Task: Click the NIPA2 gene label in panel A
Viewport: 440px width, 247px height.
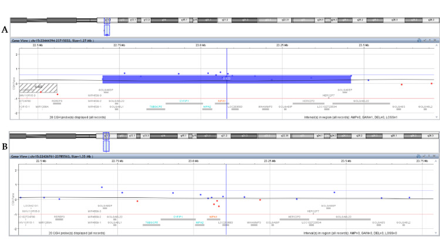Action: pos(207,107)
